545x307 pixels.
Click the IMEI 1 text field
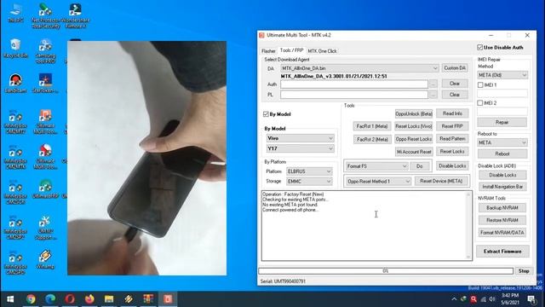(502, 94)
